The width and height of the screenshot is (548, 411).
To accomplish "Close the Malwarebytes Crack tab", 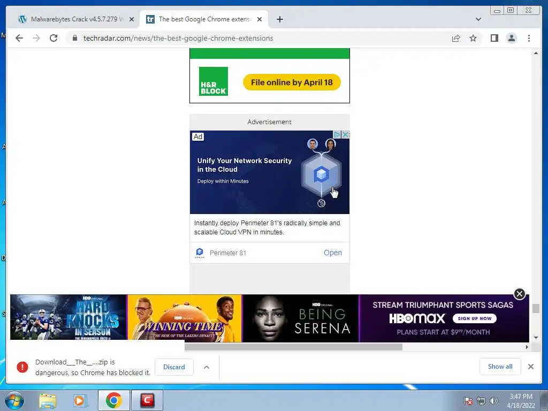I will click(x=132, y=19).
